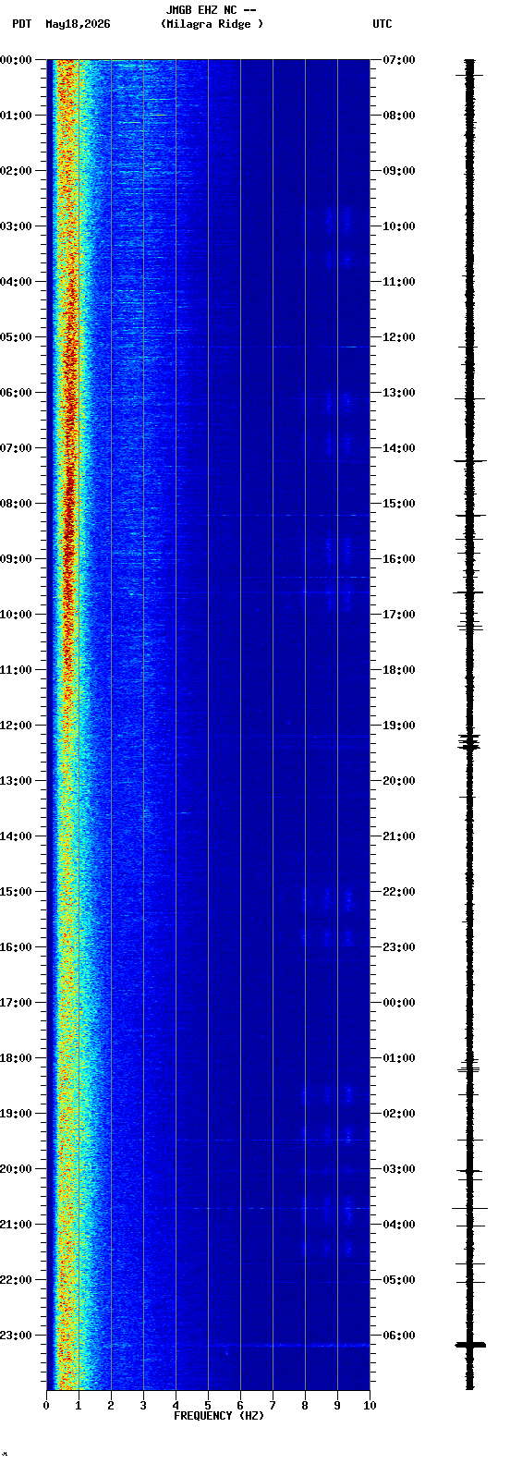
Task: Click the 18:00 PDT time label
Action: [x=16, y=1058]
